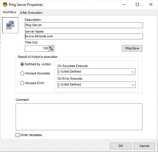Click the 'Time Out:' label
The height and width of the screenshot is (152, 158).
coord(31,42)
